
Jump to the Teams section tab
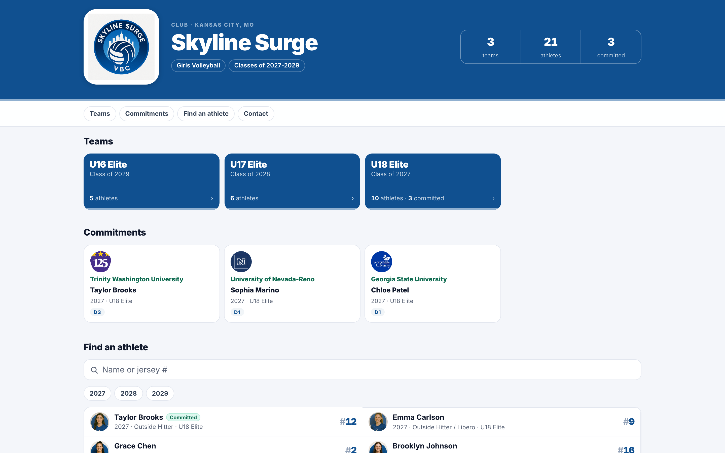[100, 114]
